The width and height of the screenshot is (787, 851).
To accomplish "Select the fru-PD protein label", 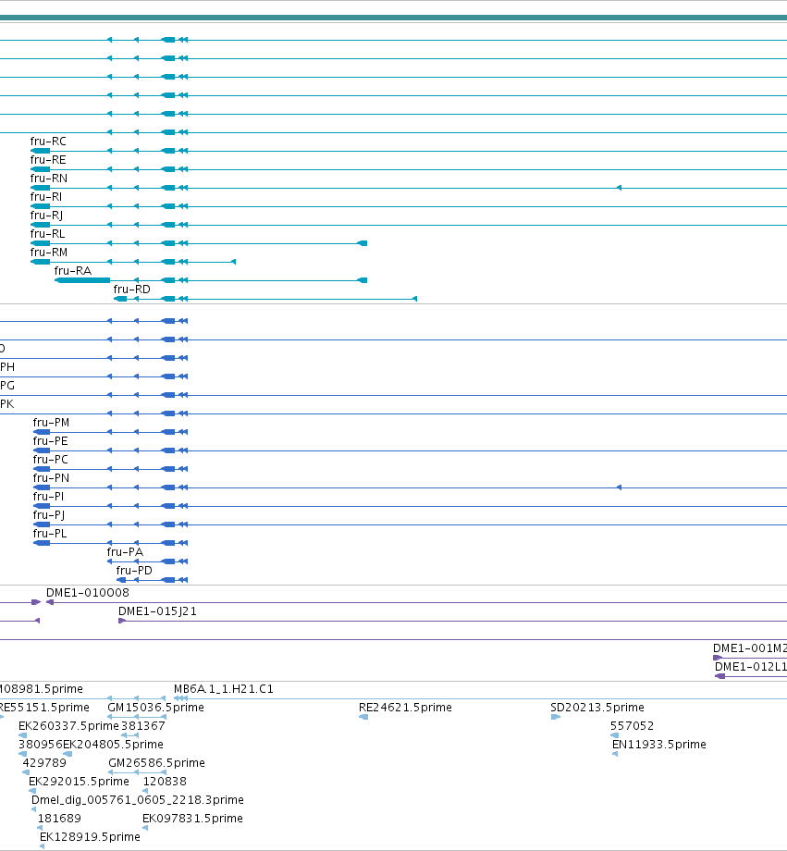I will click(x=134, y=571).
